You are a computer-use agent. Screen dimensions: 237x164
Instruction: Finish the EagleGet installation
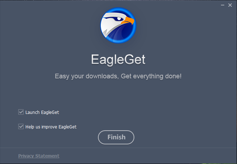pos(116,137)
